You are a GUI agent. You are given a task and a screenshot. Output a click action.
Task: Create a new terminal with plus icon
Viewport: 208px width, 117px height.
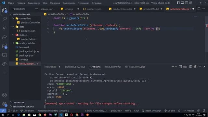[x=173, y=67]
